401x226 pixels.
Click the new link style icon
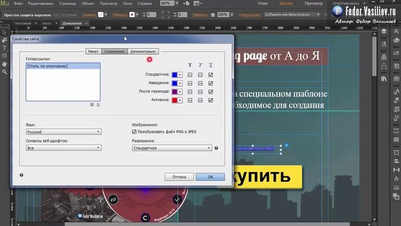[92, 105]
